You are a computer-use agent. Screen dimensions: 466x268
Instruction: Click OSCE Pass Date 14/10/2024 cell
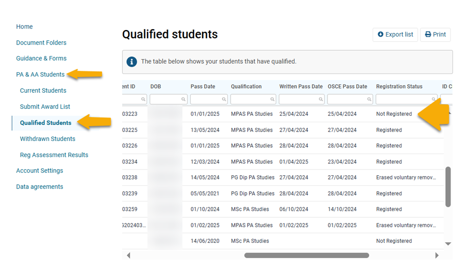click(342, 209)
